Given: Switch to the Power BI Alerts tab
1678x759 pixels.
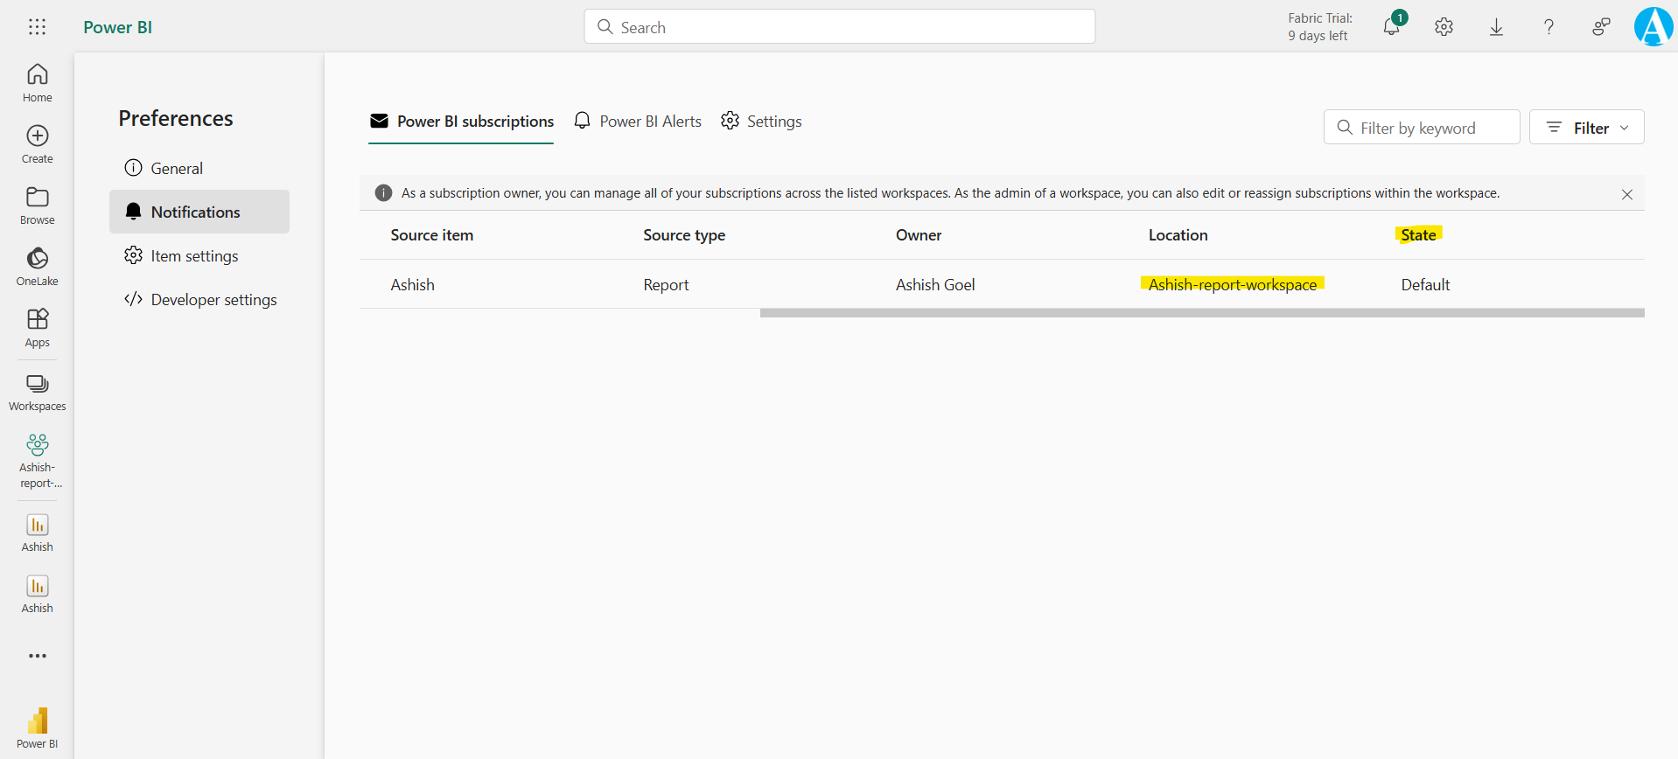Looking at the screenshot, I should 638,122.
